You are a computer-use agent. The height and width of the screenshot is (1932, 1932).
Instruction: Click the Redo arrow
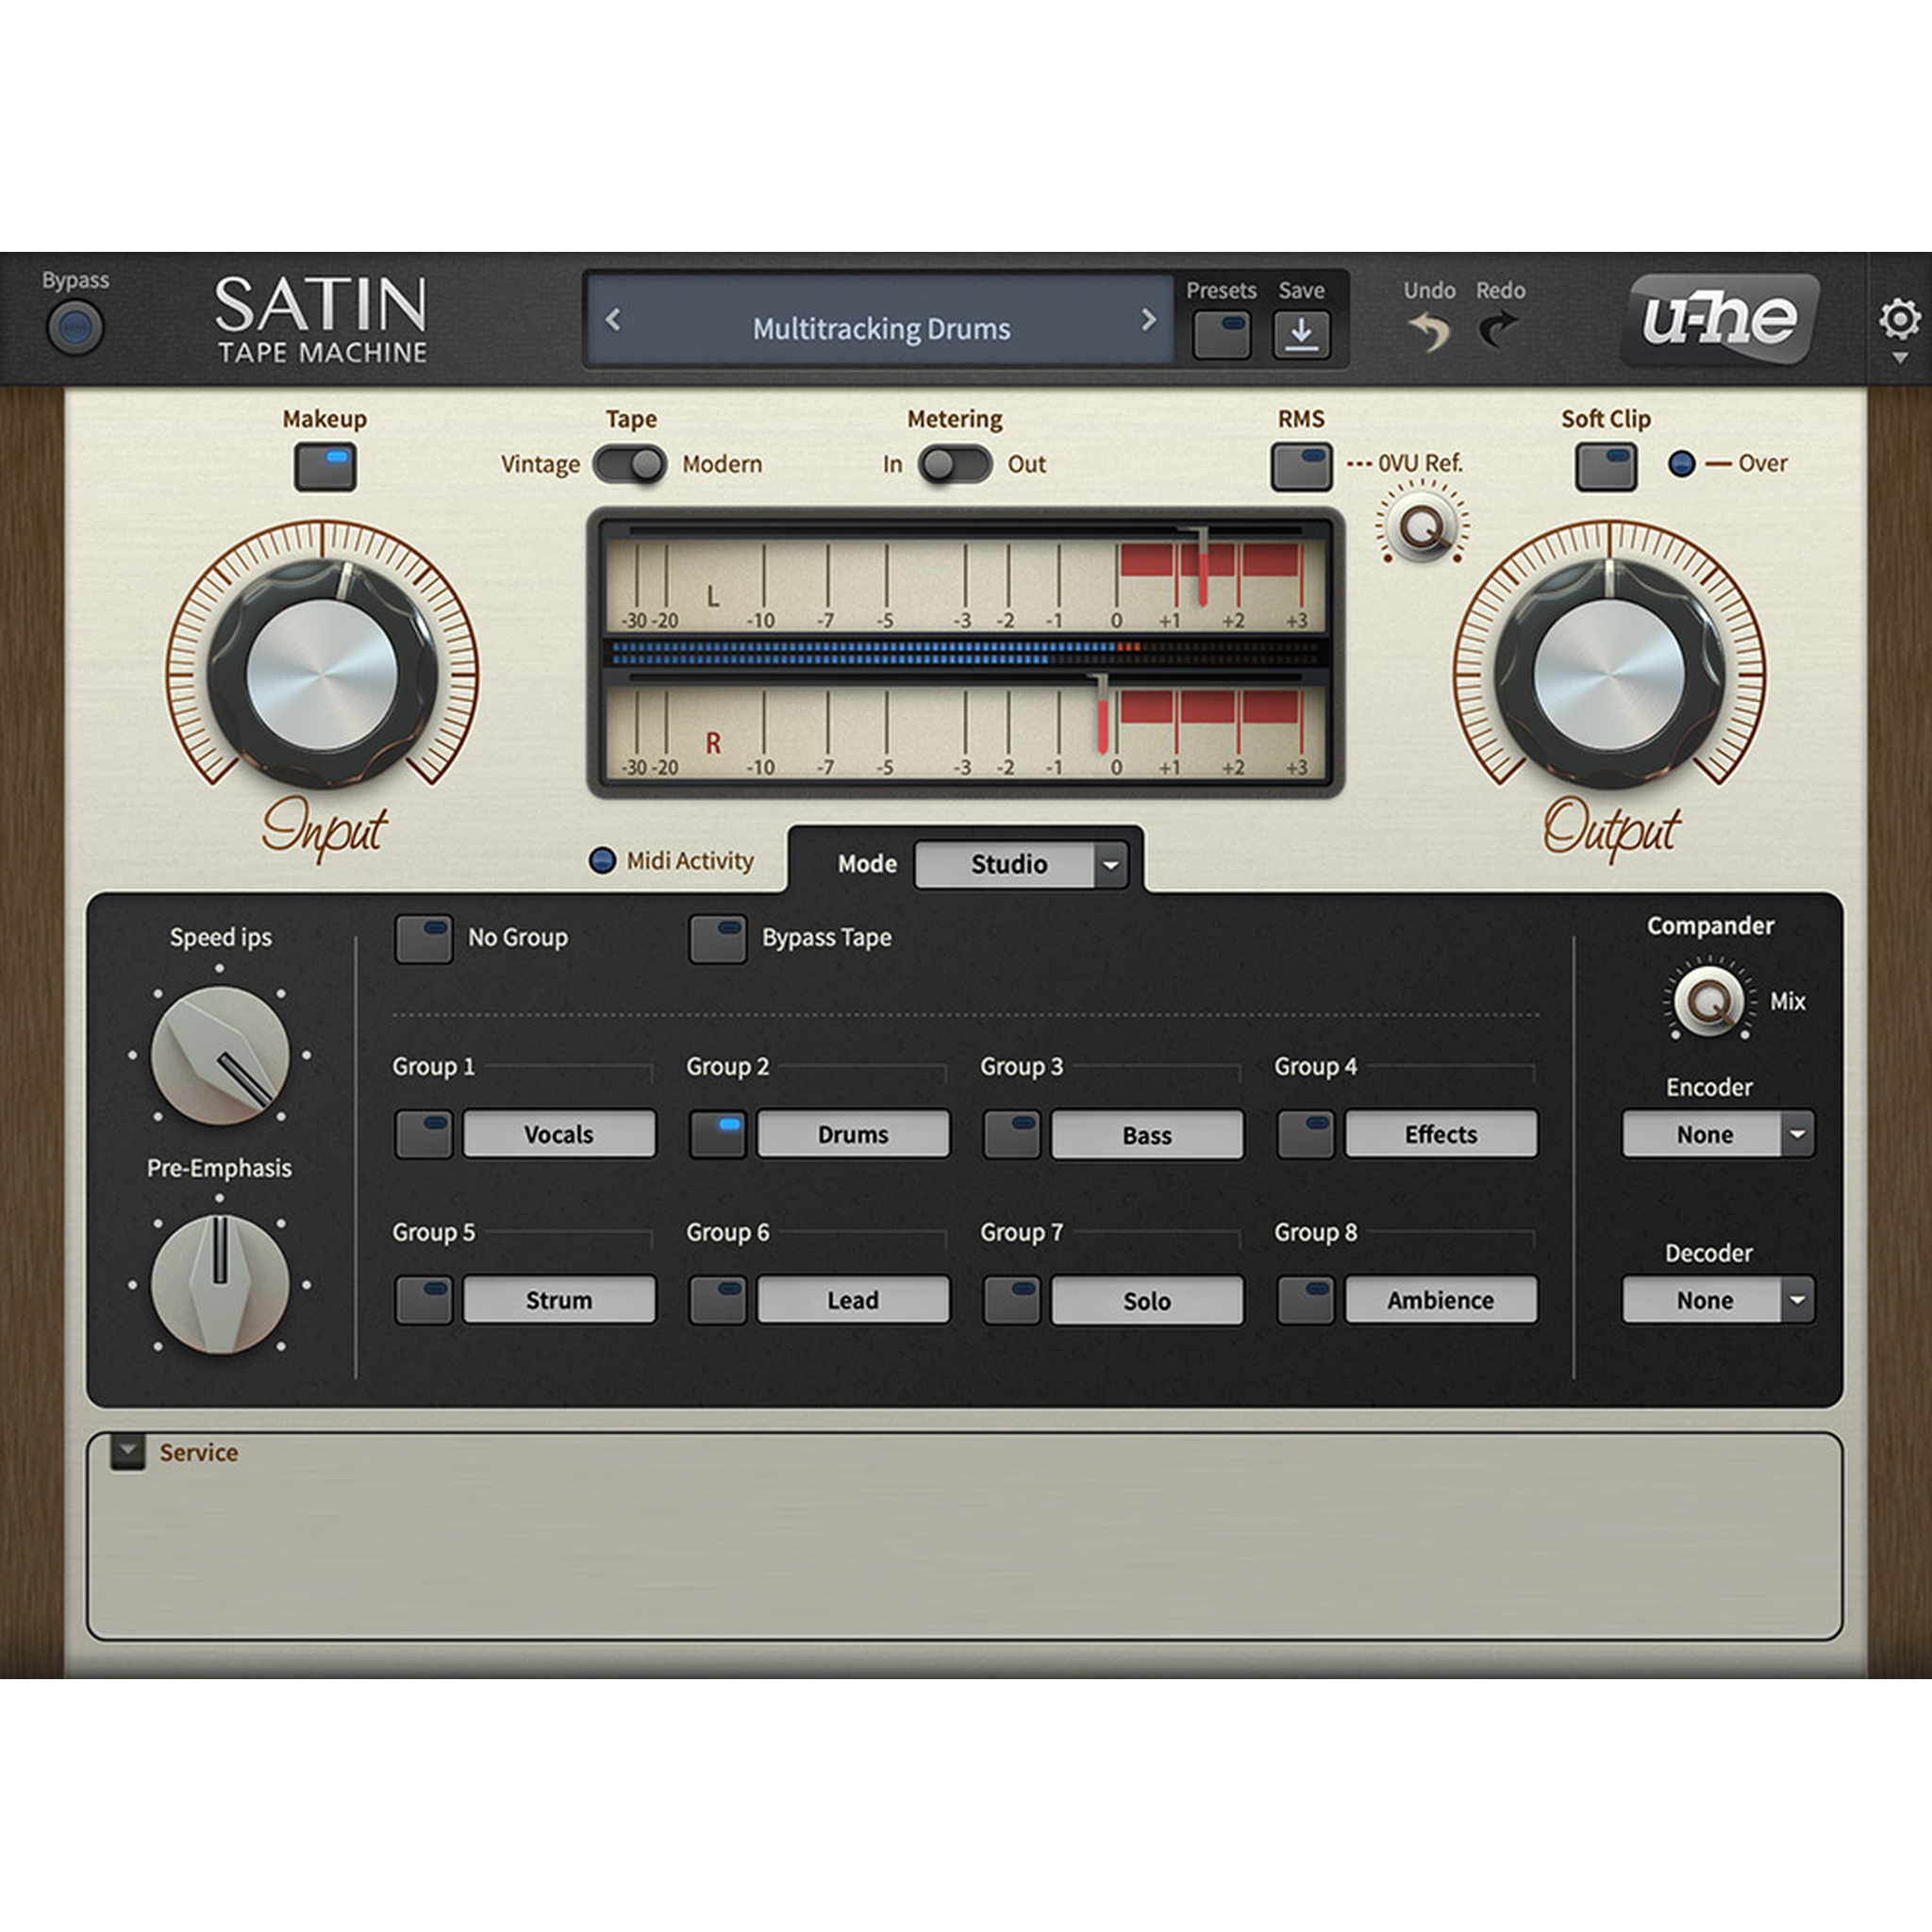tap(1499, 329)
